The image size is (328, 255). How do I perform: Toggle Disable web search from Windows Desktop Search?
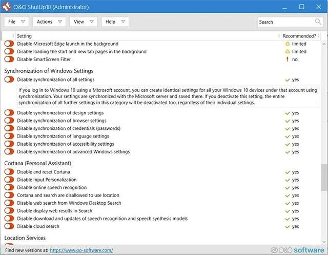[9, 203]
